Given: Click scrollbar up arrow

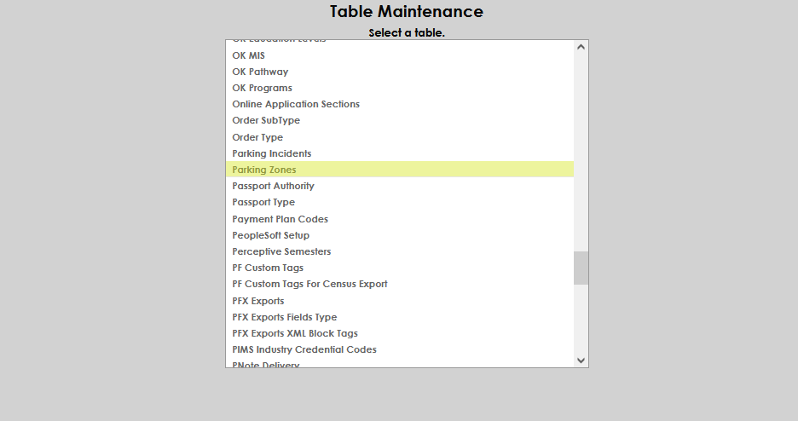Looking at the screenshot, I should (581, 47).
